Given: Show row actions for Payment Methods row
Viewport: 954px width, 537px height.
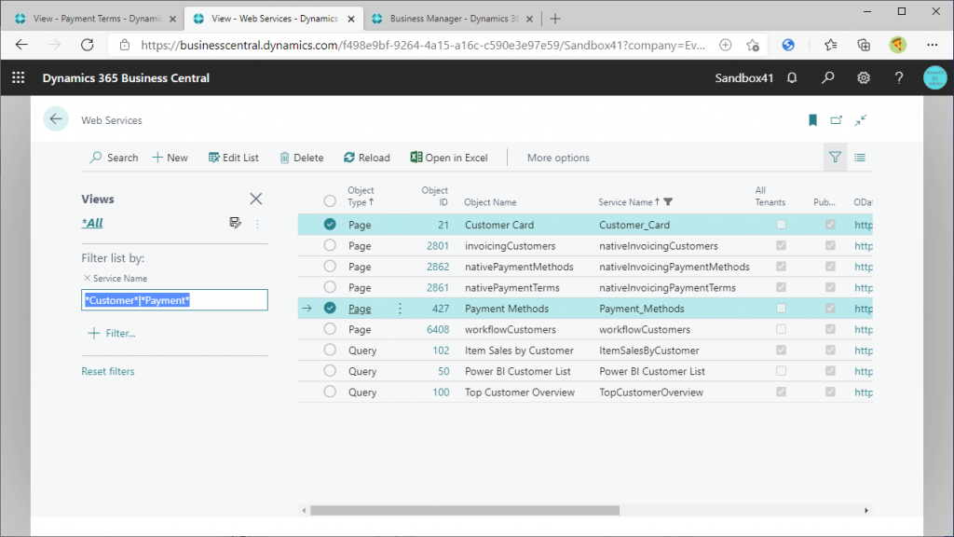Looking at the screenshot, I should [400, 309].
